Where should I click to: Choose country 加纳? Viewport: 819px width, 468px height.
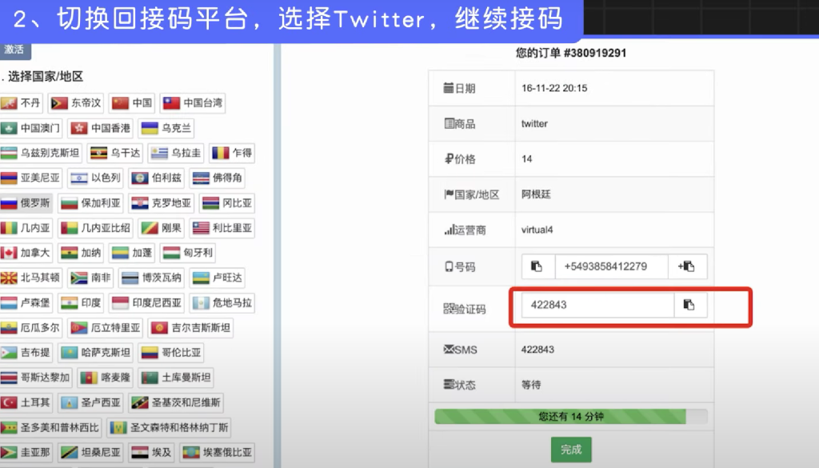click(x=81, y=253)
